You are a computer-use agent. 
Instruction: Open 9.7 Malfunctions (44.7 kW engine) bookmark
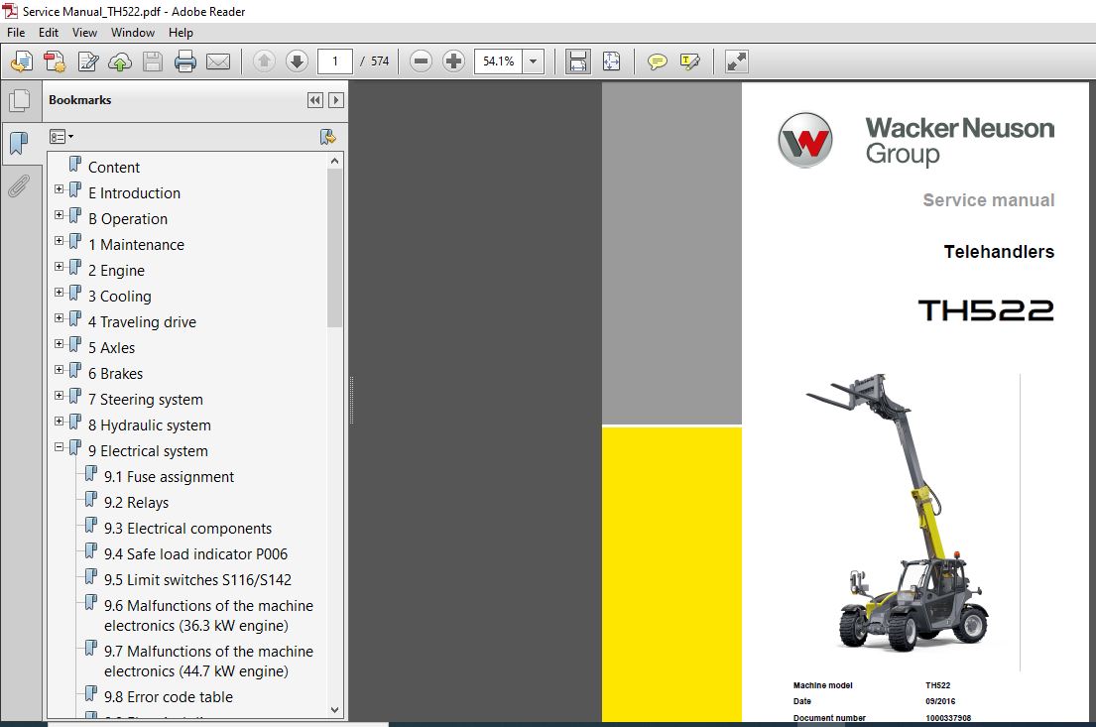[208, 662]
